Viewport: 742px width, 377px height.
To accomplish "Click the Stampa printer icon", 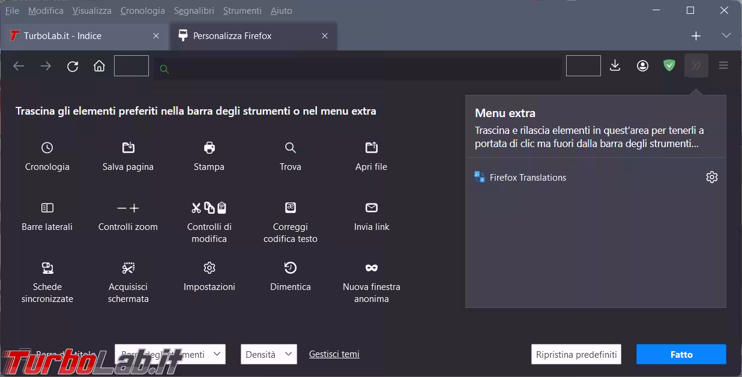I will (x=209, y=148).
